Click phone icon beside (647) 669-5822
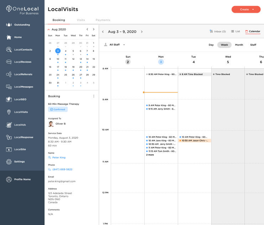Screen dimensions: 264x225 click(50, 170)
